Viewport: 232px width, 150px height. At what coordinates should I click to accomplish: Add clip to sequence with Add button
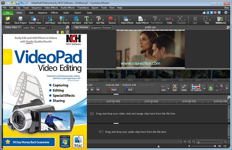point(163,88)
